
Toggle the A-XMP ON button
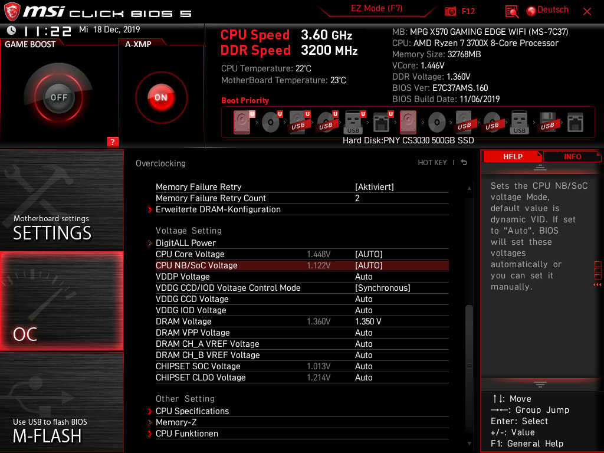(161, 97)
